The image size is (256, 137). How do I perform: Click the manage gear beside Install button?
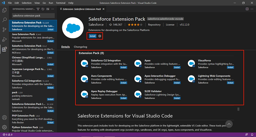[100, 36]
